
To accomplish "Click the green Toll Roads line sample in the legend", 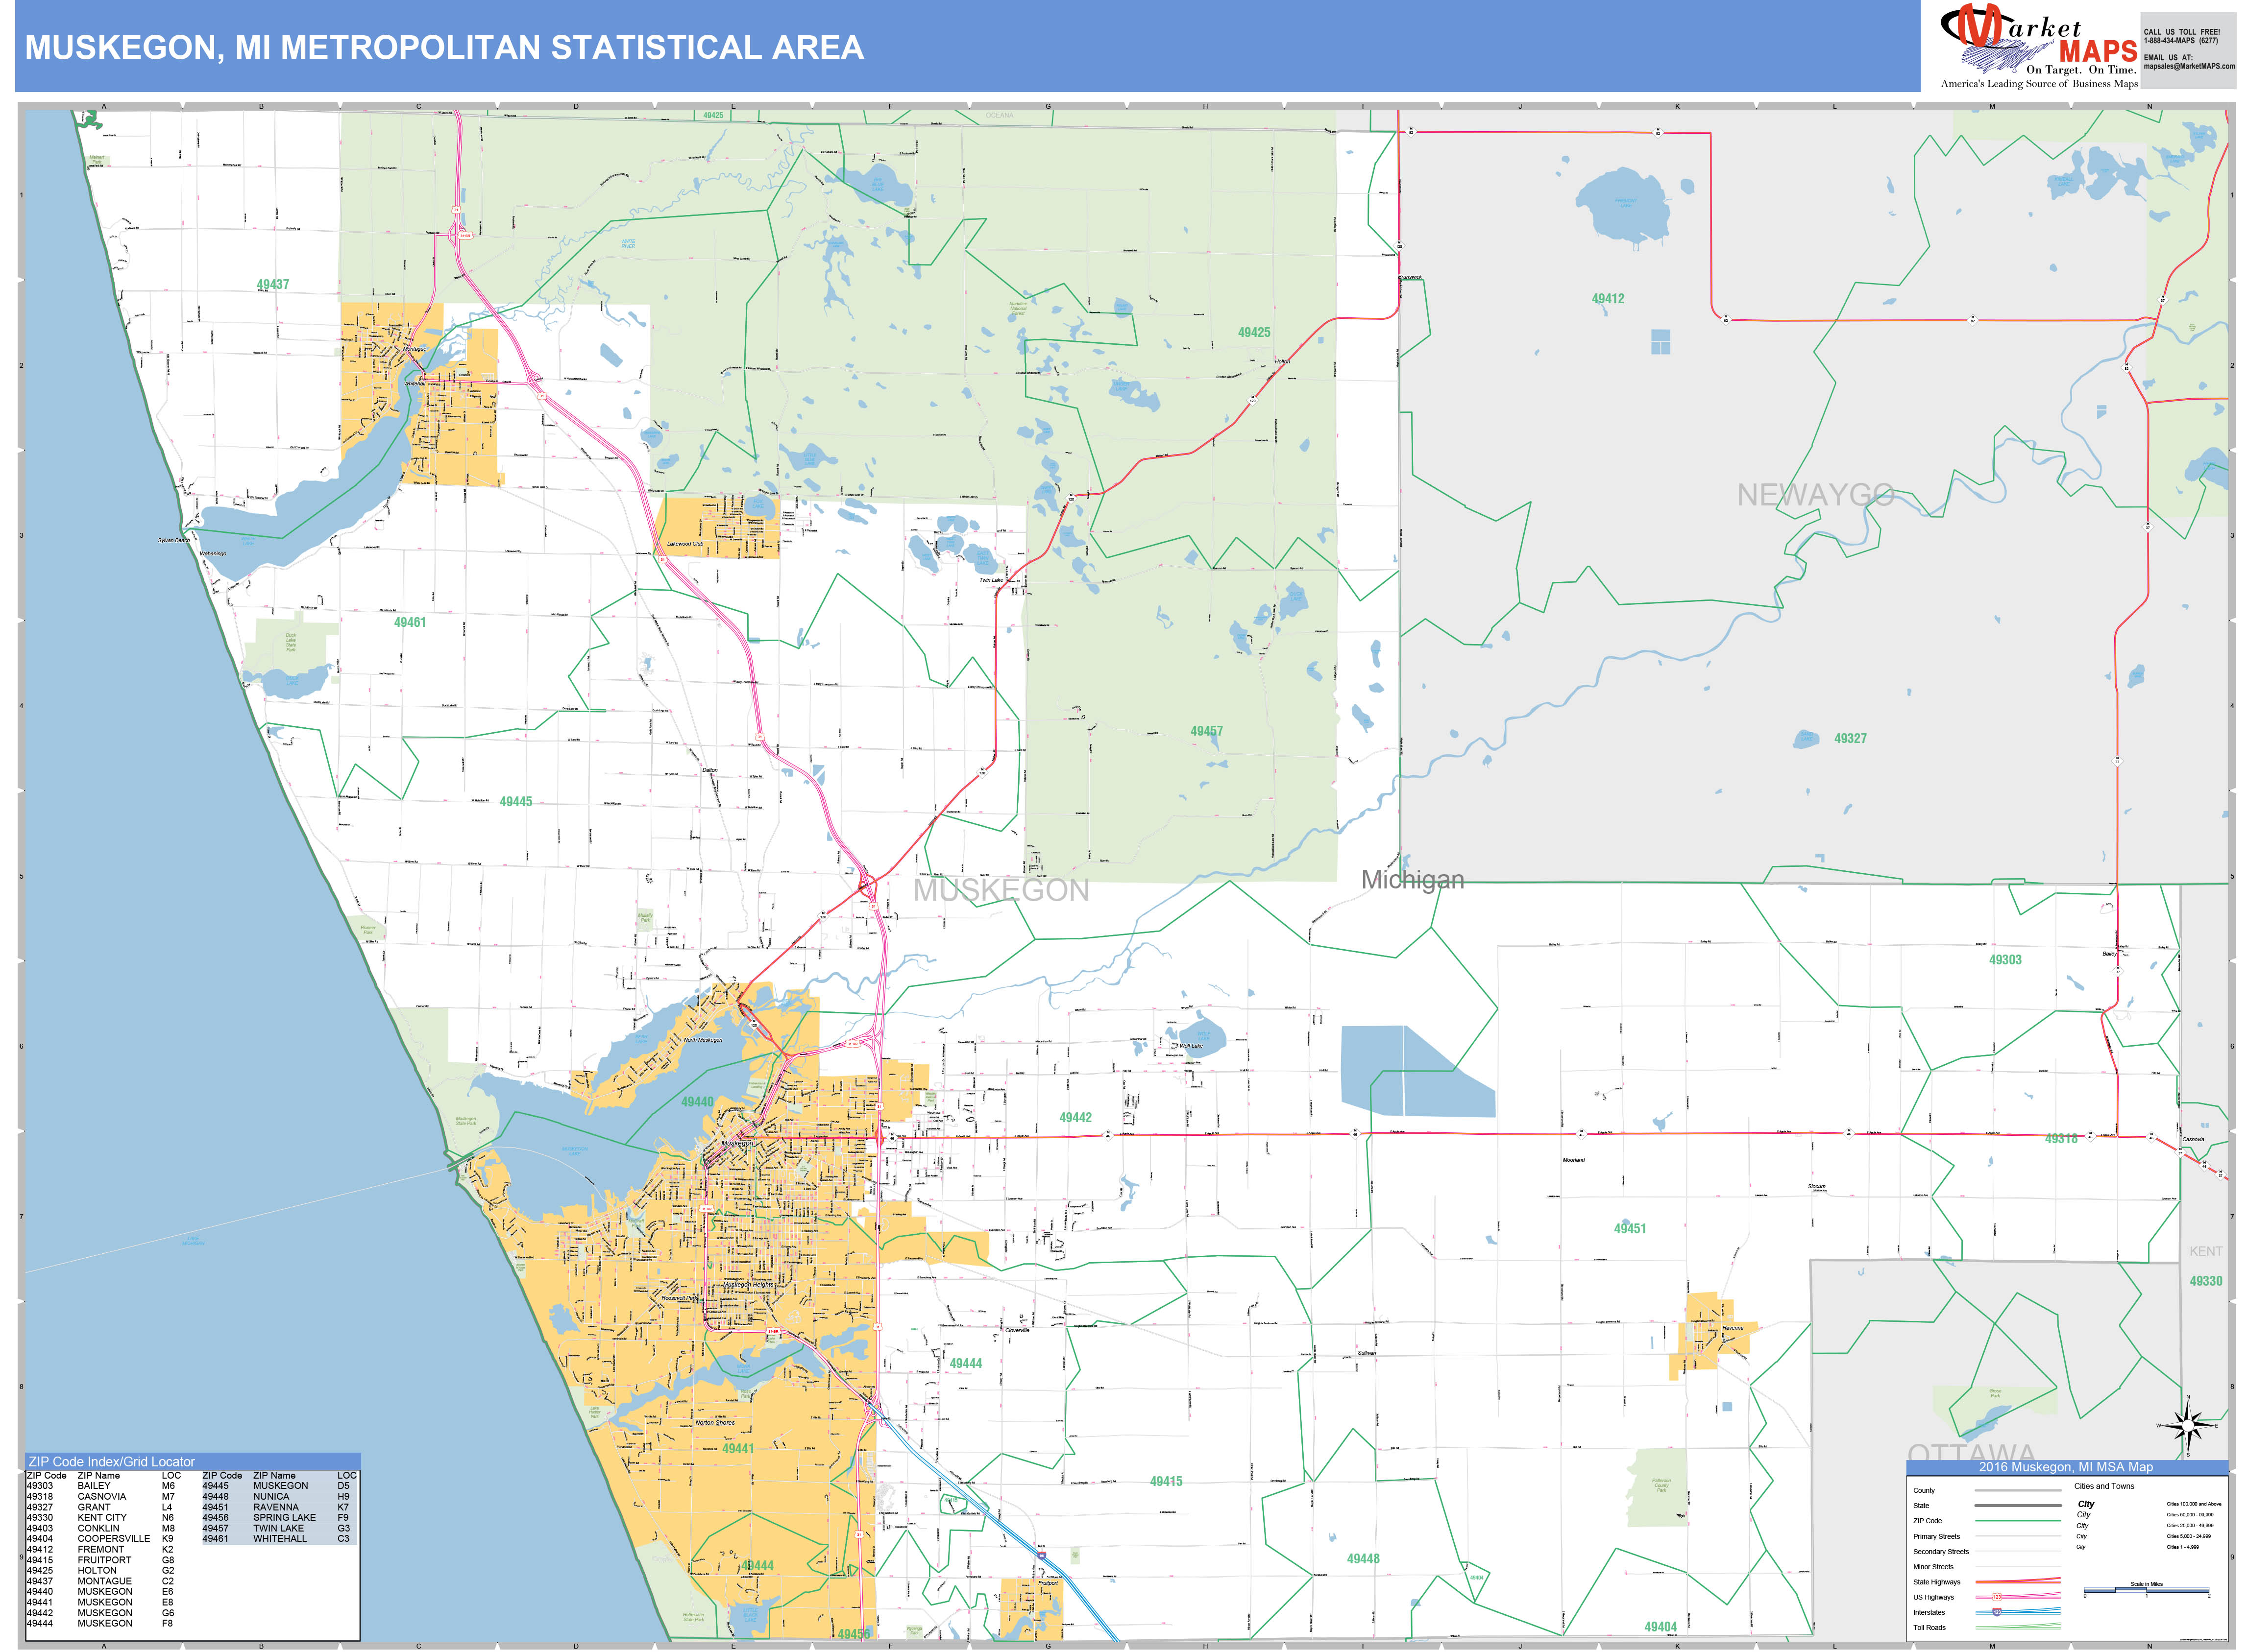I will point(2016,1627).
